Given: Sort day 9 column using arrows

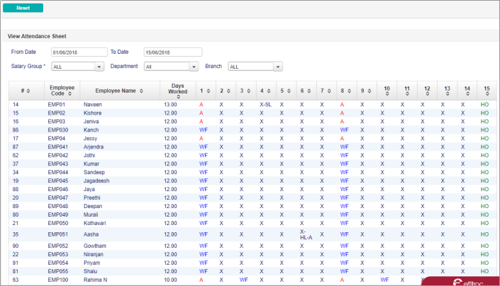Looking at the screenshot, I should [369, 91].
